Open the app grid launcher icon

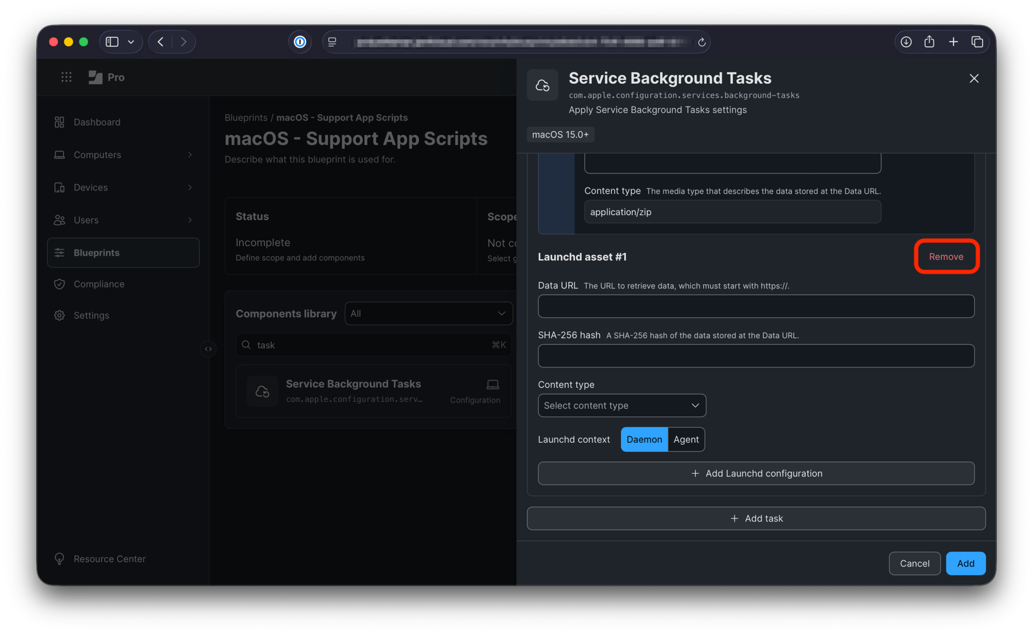[x=66, y=77]
